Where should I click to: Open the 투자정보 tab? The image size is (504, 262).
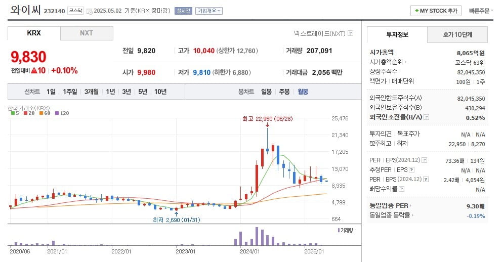pyautogui.click(x=397, y=34)
